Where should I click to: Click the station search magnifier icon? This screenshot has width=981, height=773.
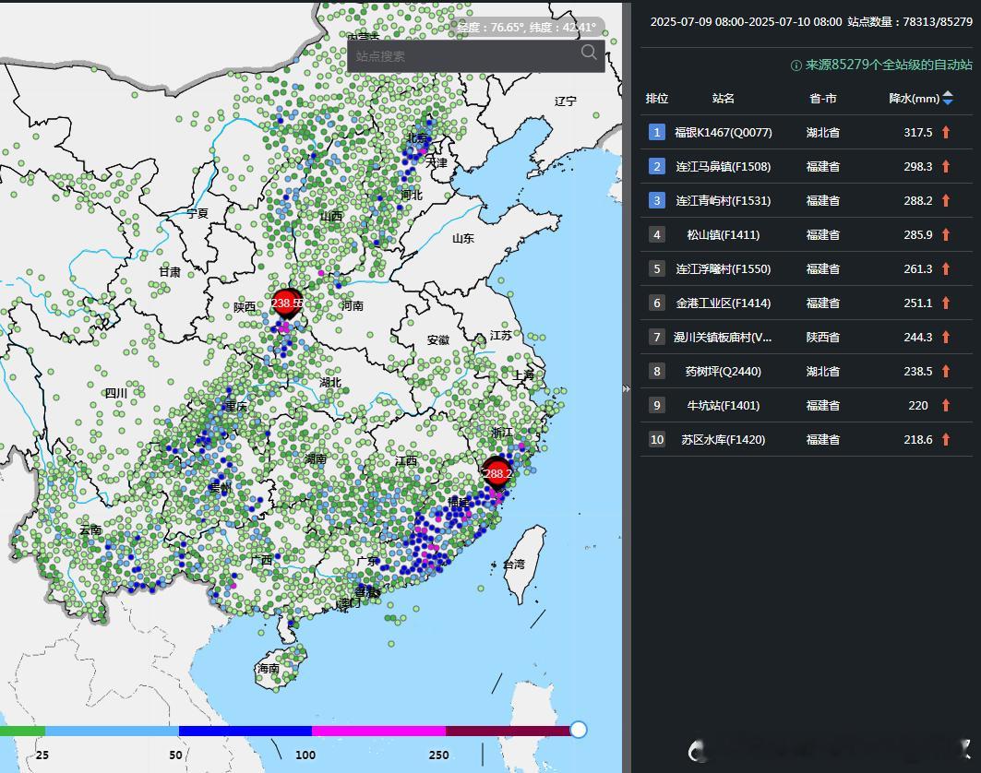pyautogui.click(x=589, y=53)
